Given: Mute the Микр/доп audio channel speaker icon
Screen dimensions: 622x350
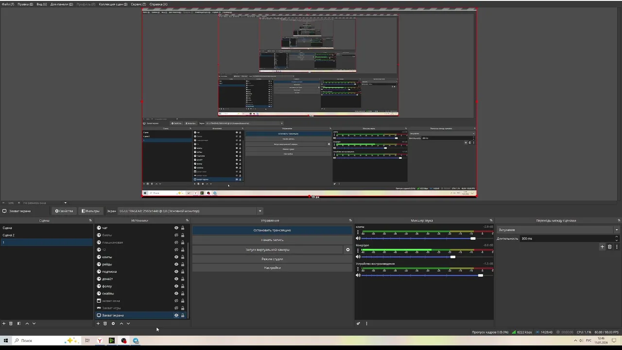Looking at the screenshot, I should point(358,257).
